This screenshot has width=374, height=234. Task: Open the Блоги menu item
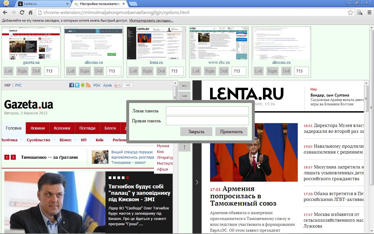110,128
